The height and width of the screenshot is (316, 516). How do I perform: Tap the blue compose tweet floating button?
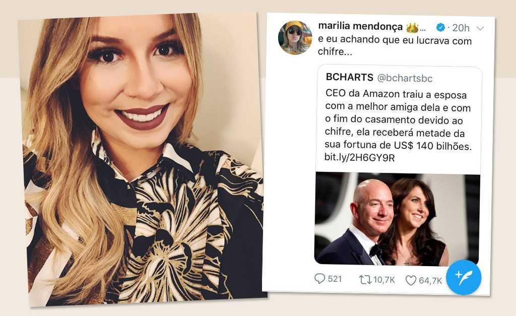464,277
